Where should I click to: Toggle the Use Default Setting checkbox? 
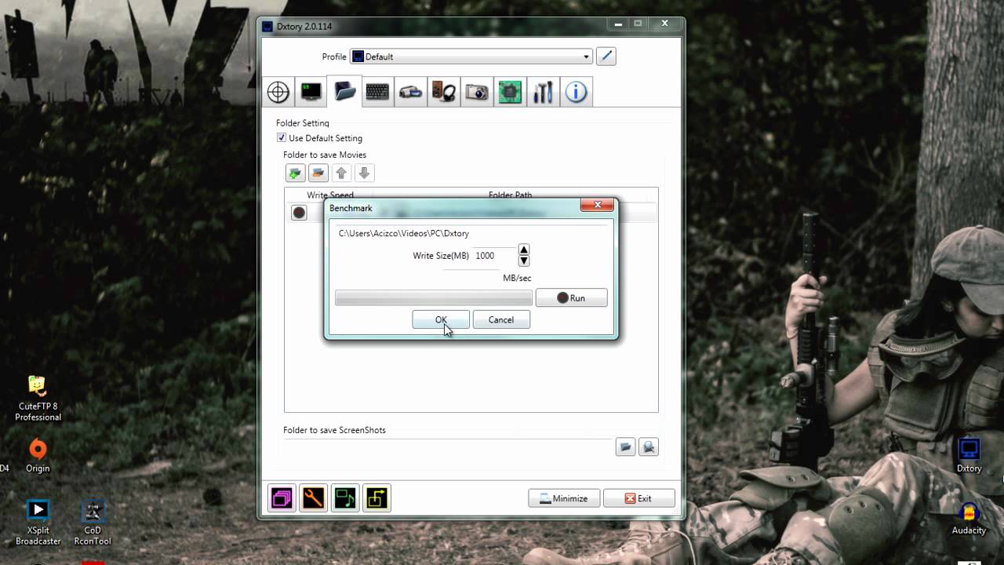click(282, 138)
